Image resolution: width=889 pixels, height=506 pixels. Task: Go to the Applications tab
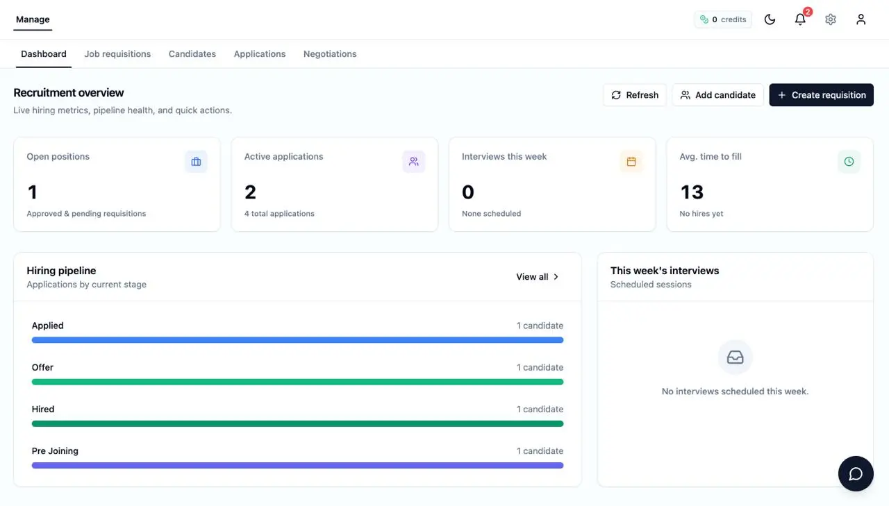pos(260,54)
